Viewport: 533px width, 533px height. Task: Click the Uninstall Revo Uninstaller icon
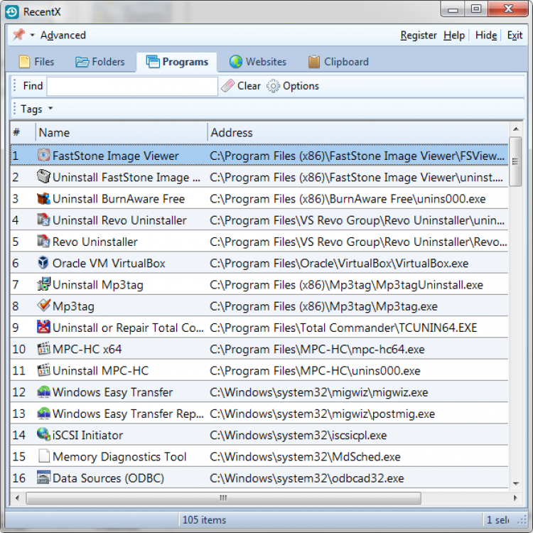pyautogui.click(x=43, y=220)
